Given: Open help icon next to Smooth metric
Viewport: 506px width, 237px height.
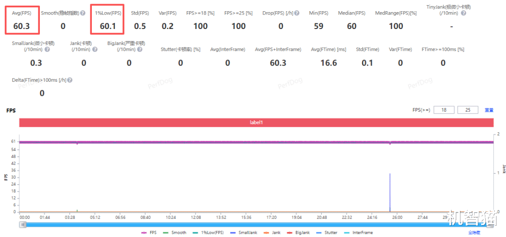Looking at the screenshot, I should [x=83, y=13].
